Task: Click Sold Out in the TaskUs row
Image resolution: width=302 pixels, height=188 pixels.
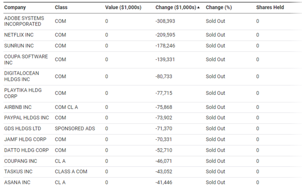Action: (x=215, y=172)
